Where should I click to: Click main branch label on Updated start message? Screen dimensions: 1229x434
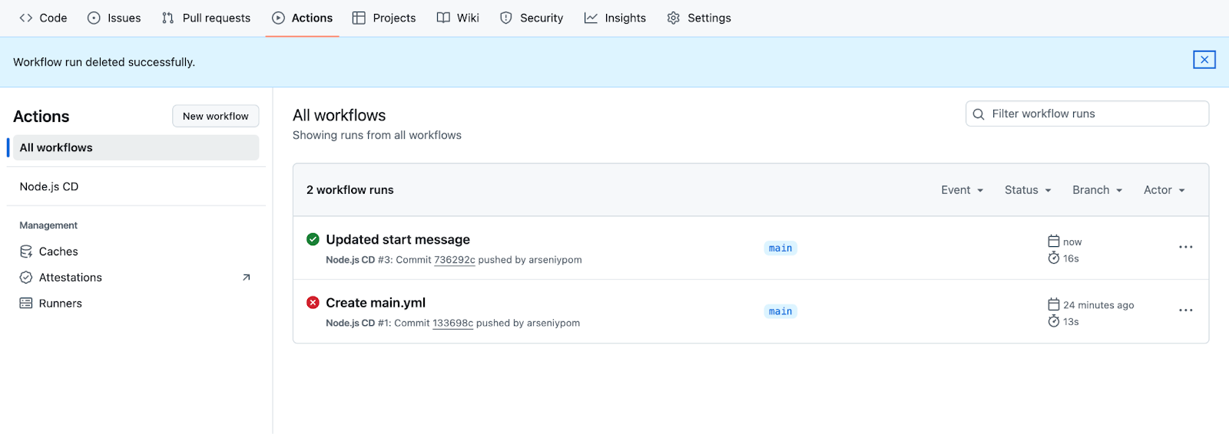point(780,248)
